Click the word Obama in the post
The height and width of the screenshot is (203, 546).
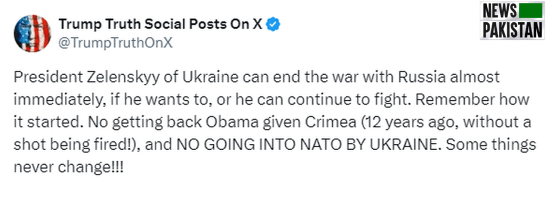coord(232,122)
